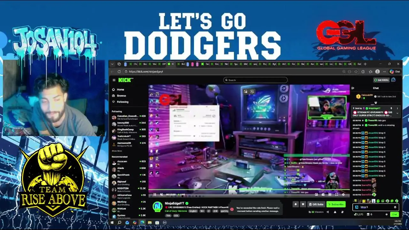Click the clip icon in video controls
Image resolution: width=409 pixels, height=230 pixels.
pos(323,194)
